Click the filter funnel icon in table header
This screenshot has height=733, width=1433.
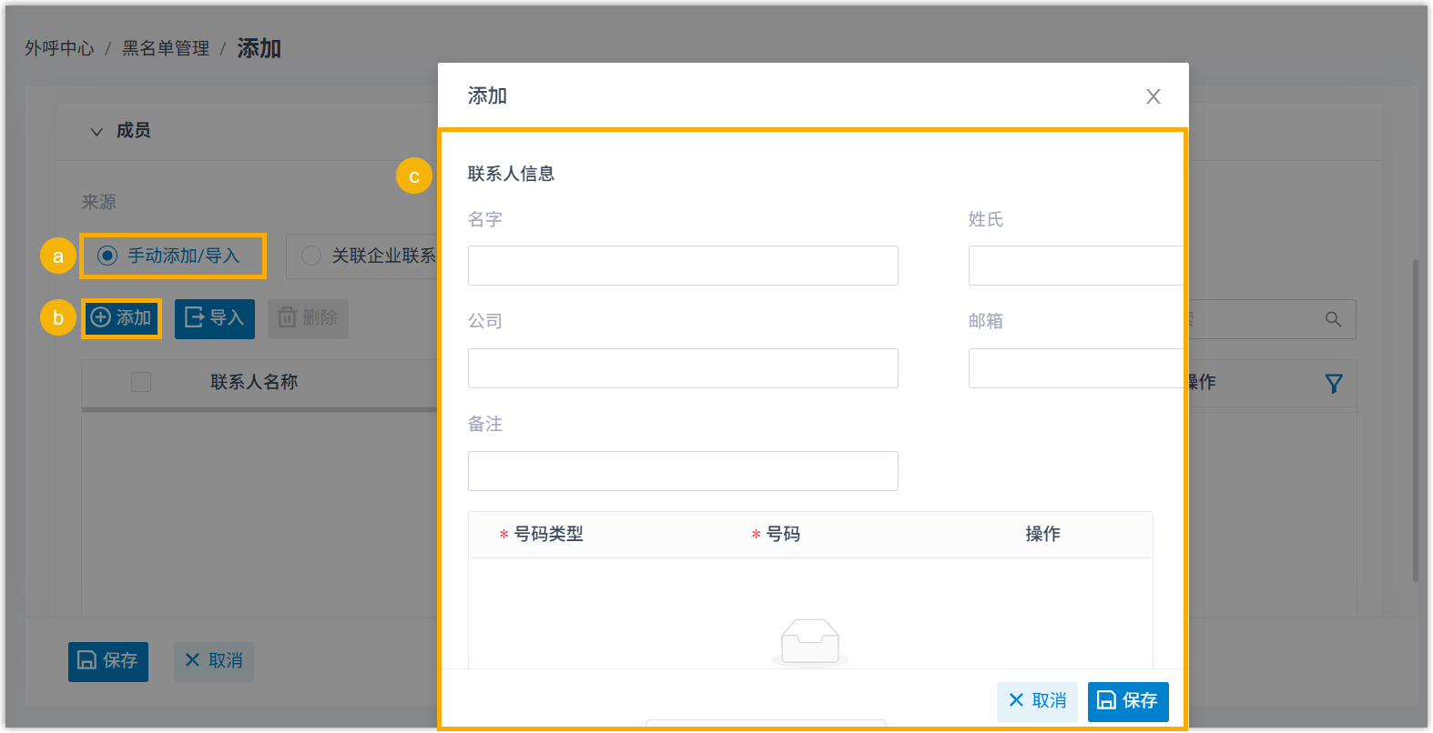1333,384
